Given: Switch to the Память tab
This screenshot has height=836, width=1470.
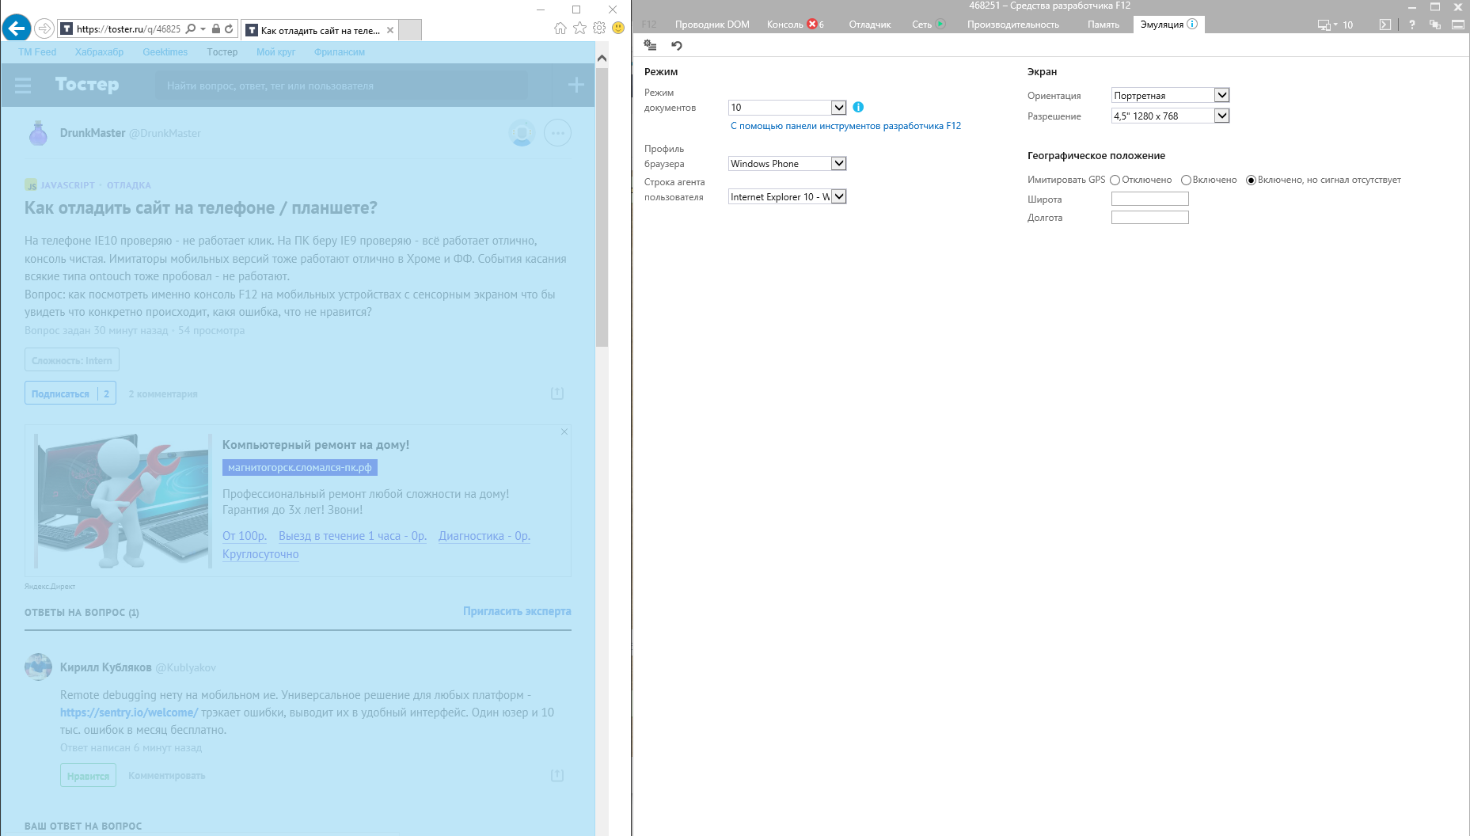Looking at the screenshot, I should point(1103,25).
